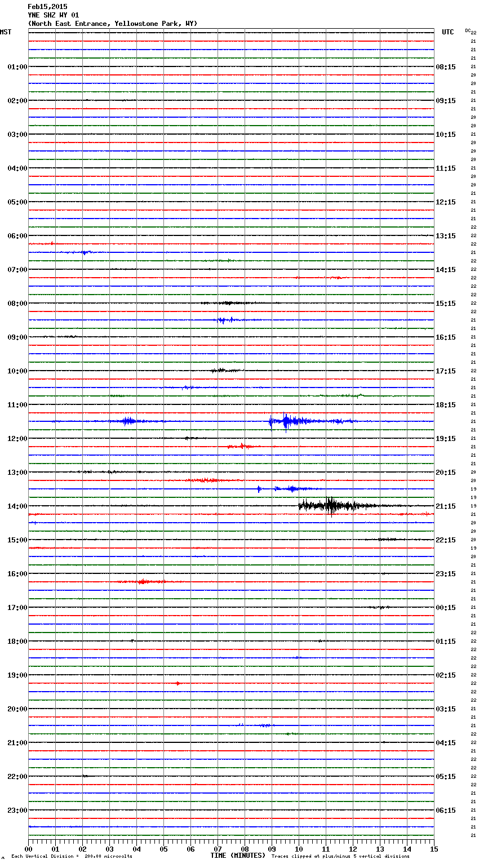Viewport: 479px width, 864px height.
Task: Click the 15 minute axis tick label
Action: coord(434,849)
